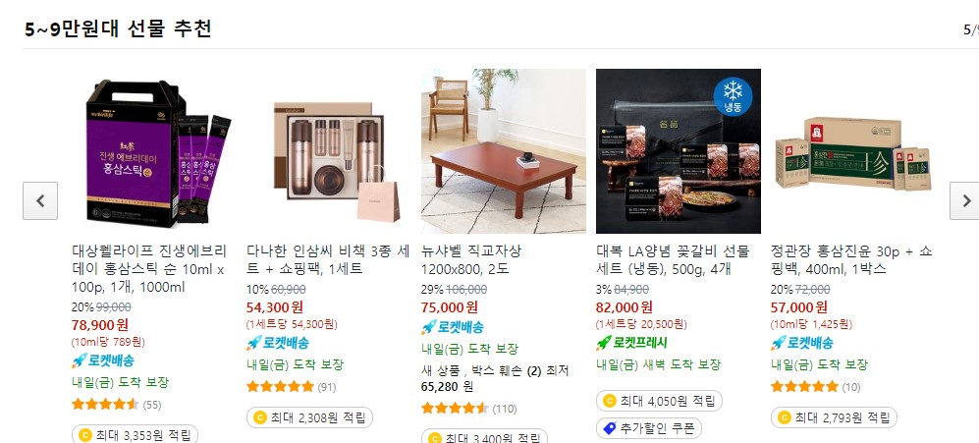This screenshot has height=443, width=979.
Task: Click the next carousel arrow button
Action: [965, 200]
